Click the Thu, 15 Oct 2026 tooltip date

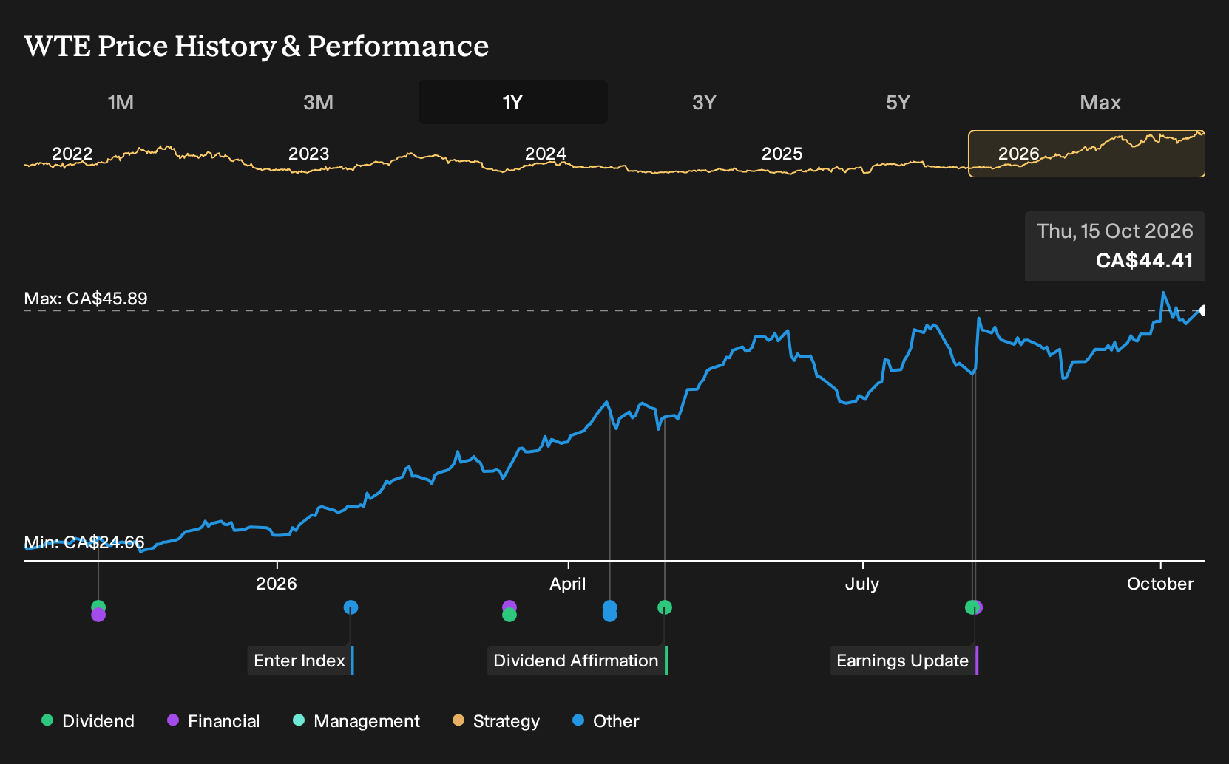pyautogui.click(x=1114, y=231)
